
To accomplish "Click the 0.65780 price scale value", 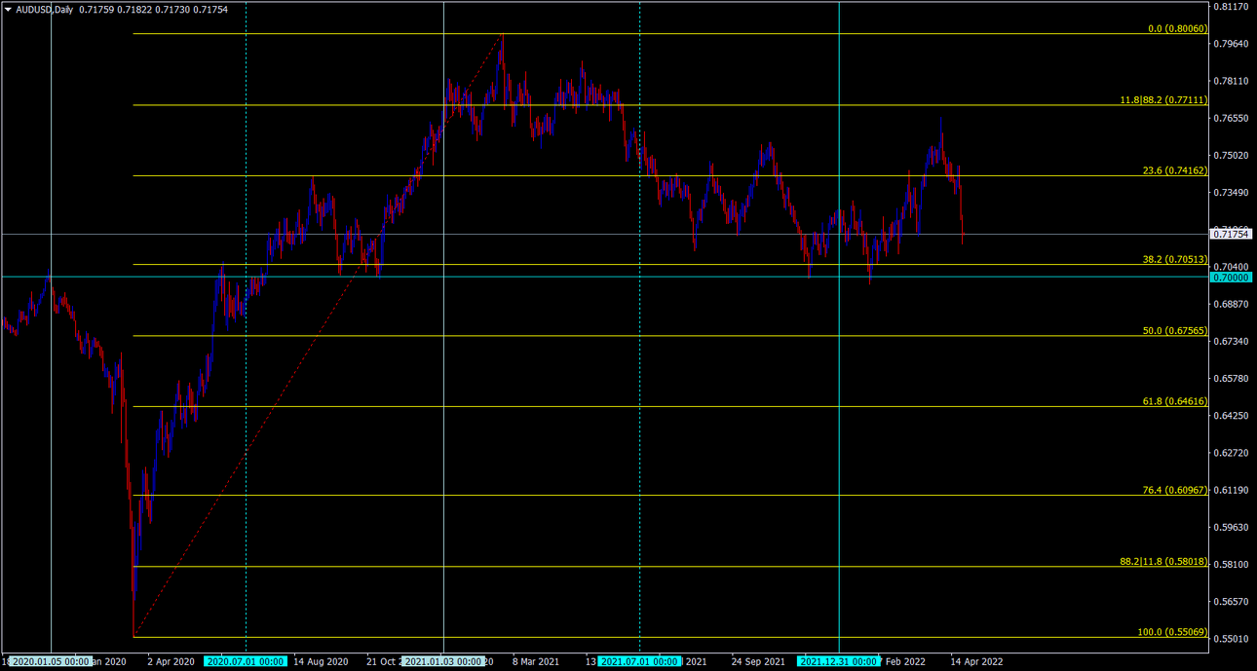I will click(x=1231, y=378).
